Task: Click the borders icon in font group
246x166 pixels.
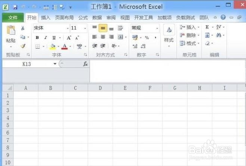Action: tap(38, 46)
